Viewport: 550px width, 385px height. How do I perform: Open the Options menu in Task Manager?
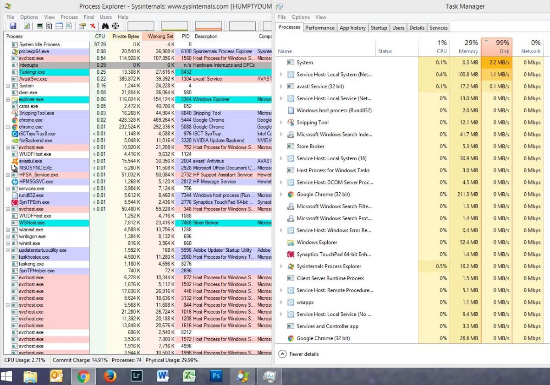(x=301, y=17)
